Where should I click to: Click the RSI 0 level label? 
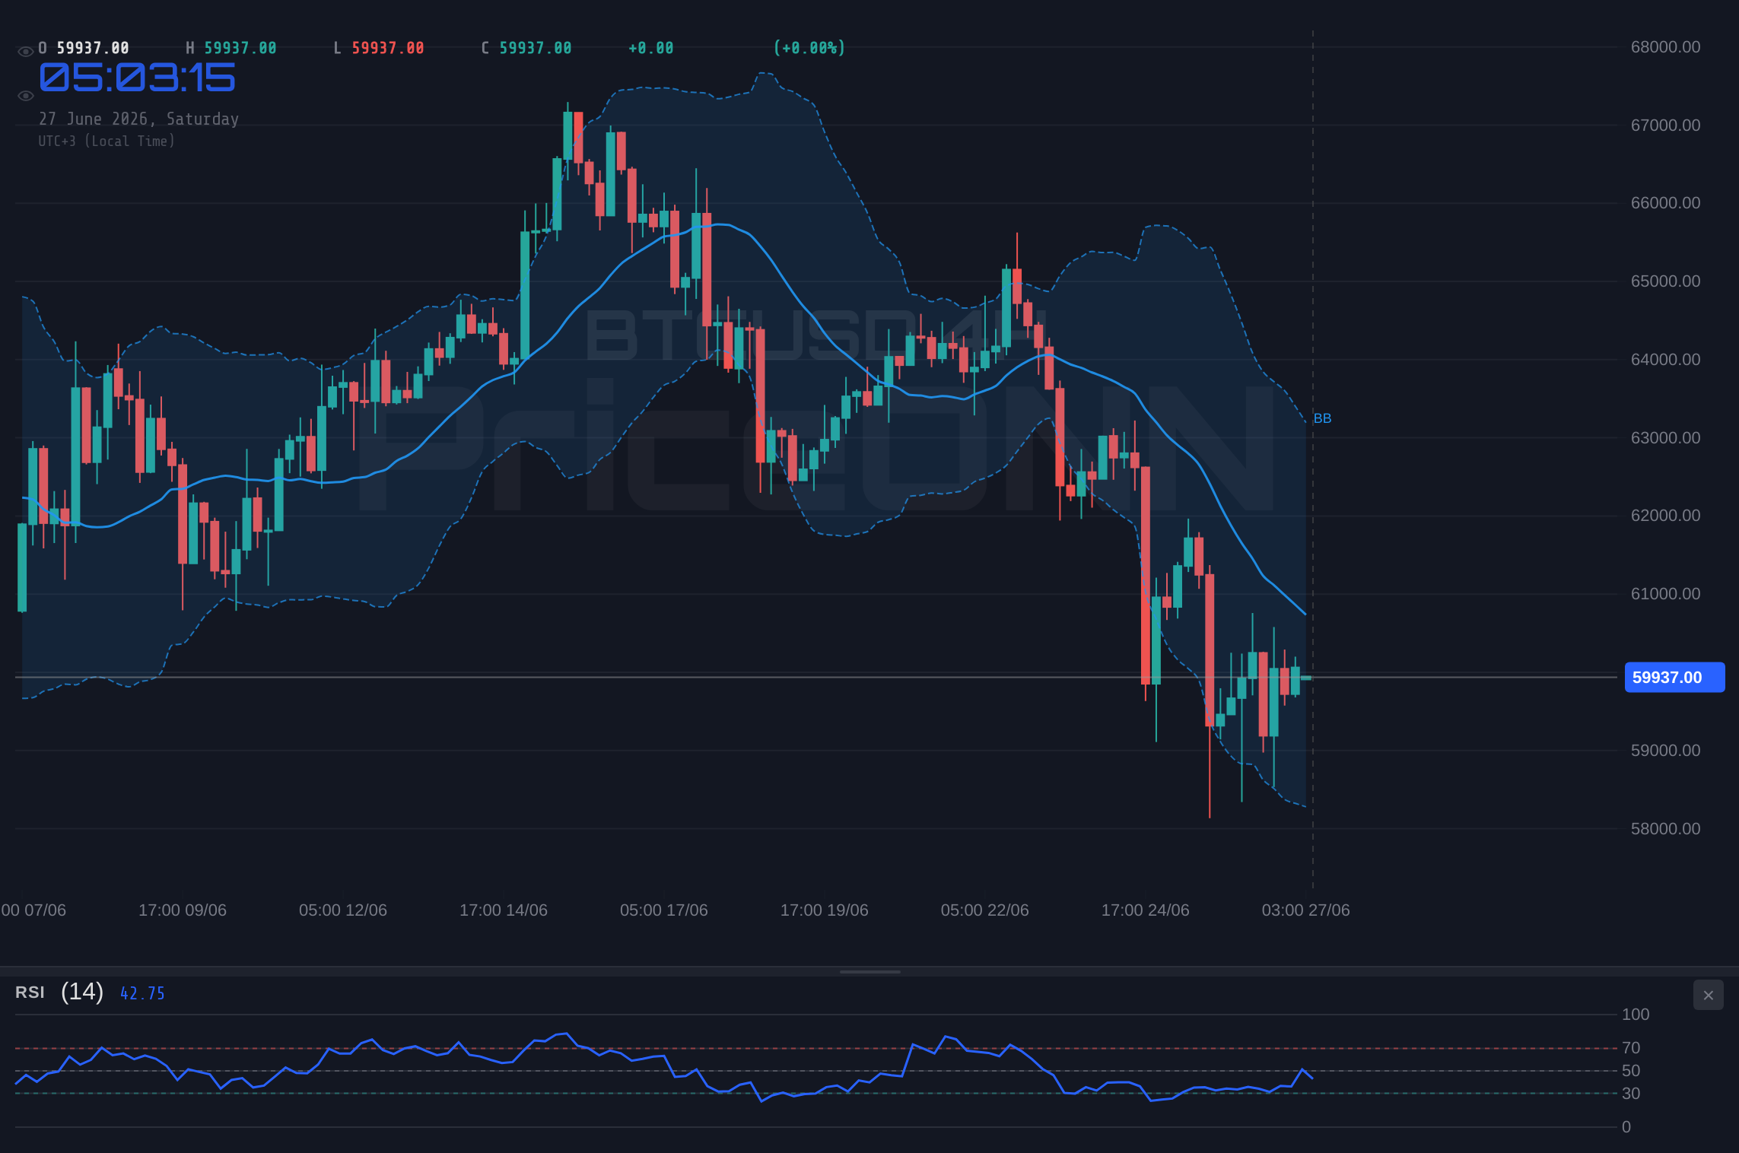[1626, 1127]
